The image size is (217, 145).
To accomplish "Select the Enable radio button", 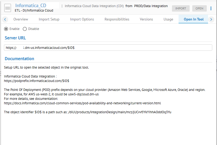I will [6, 29].
